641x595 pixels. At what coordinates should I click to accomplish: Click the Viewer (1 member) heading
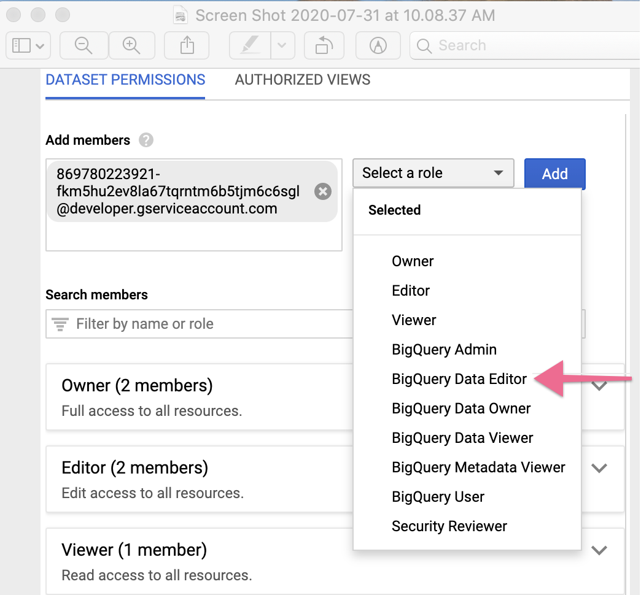(134, 550)
